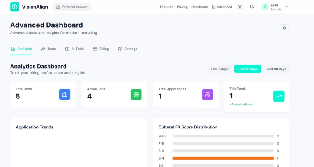Click the Advanced Dashboard page title
The width and height of the screenshot is (314, 167).
[x=46, y=25]
